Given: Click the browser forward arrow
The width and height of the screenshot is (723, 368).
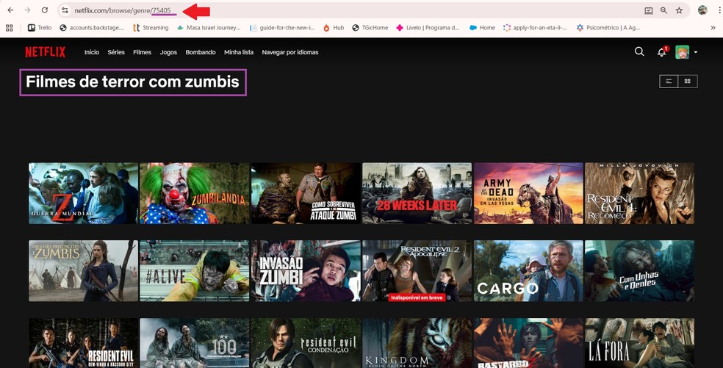Looking at the screenshot, I should [x=27, y=10].
